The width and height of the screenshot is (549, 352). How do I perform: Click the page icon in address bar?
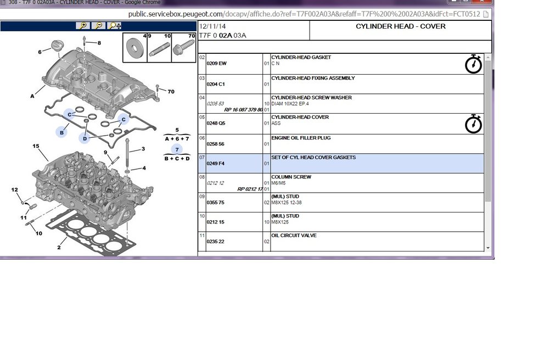click(486, 14)
